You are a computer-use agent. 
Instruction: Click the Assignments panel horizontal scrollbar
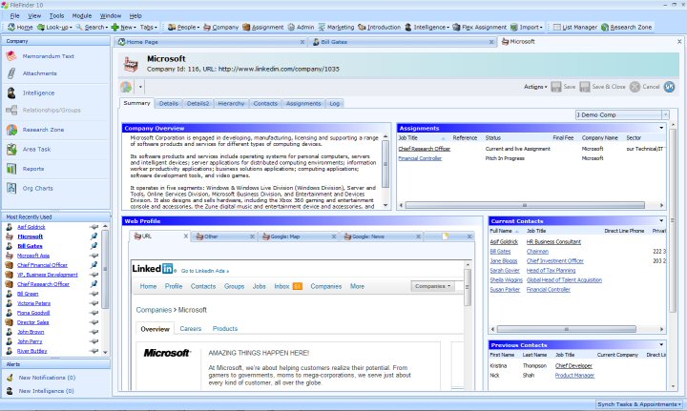coord(525,205)
